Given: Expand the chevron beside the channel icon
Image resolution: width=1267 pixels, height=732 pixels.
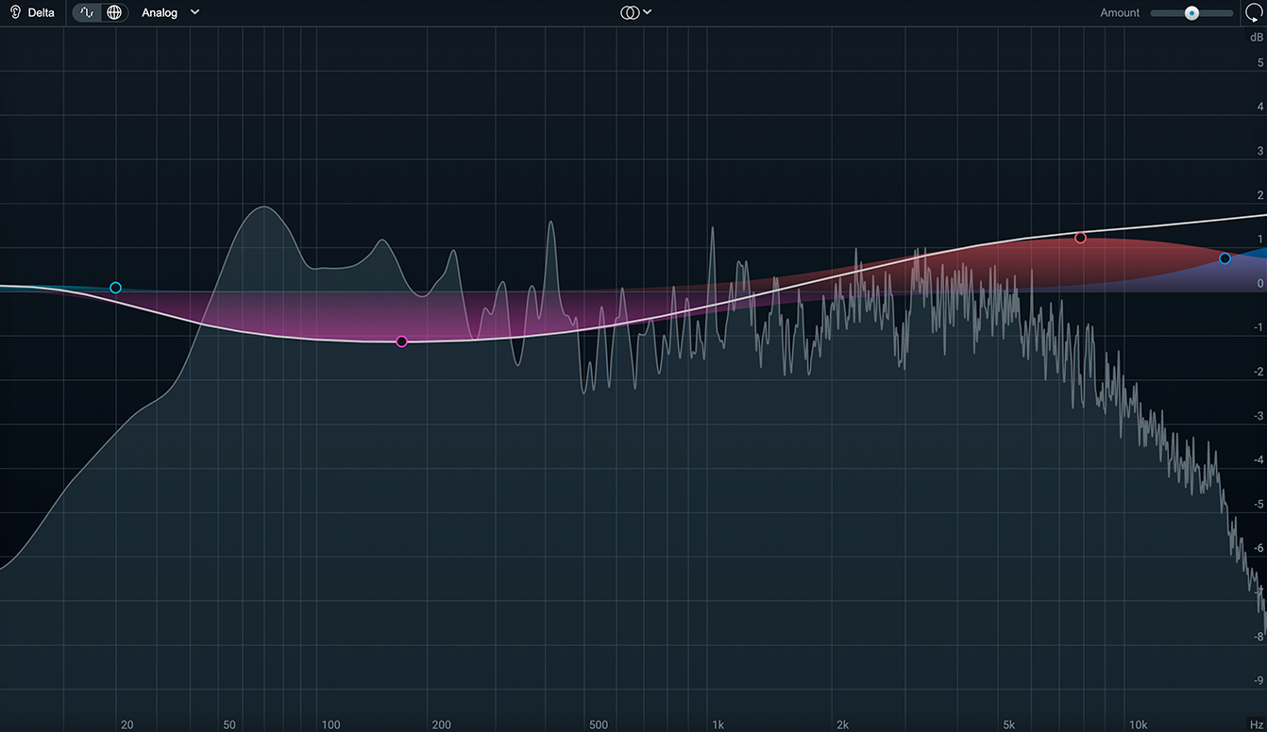Looking at the screenshot, I should [x=648, y=13].
